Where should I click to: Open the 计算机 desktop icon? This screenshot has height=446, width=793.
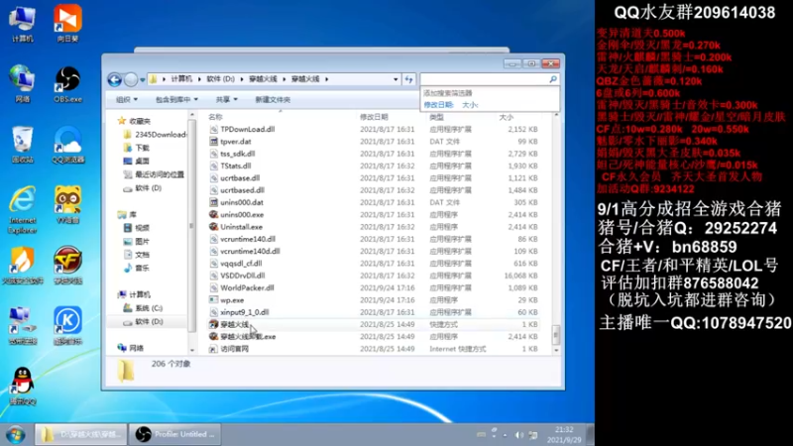[22, 23]
